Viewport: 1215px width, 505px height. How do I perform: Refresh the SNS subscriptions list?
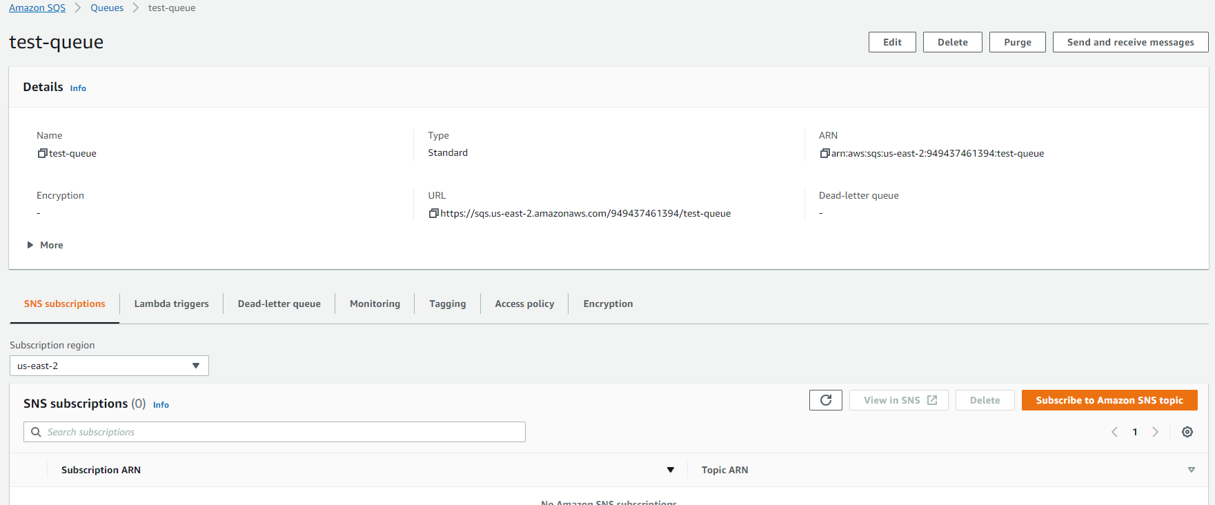pyautogui.click(x=826, y=400)
